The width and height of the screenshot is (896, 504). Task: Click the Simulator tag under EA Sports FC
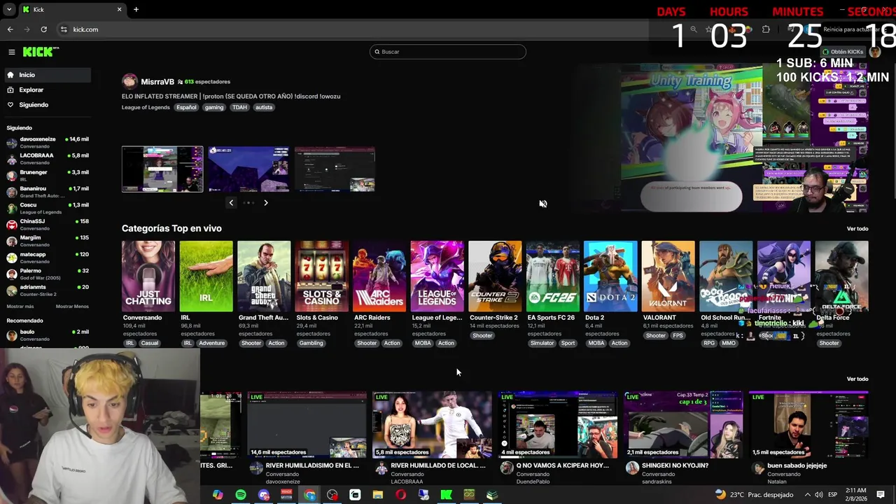coord(542,343)
